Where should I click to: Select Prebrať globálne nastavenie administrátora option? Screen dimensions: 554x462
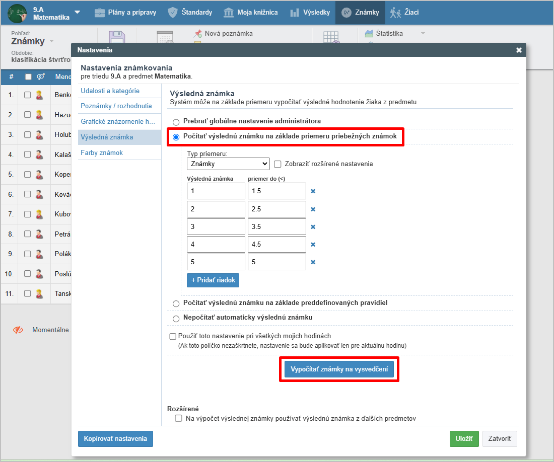[176, 122]
